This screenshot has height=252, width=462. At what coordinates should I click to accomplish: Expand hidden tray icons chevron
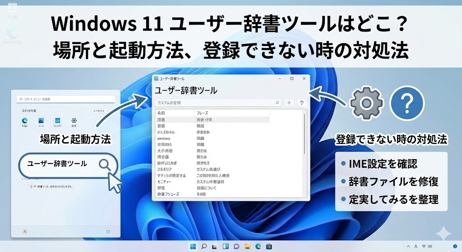408,247
